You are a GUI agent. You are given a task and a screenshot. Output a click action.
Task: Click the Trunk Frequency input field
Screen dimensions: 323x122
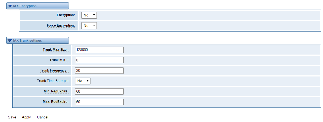pyautogui.click(x=99, y=70)
